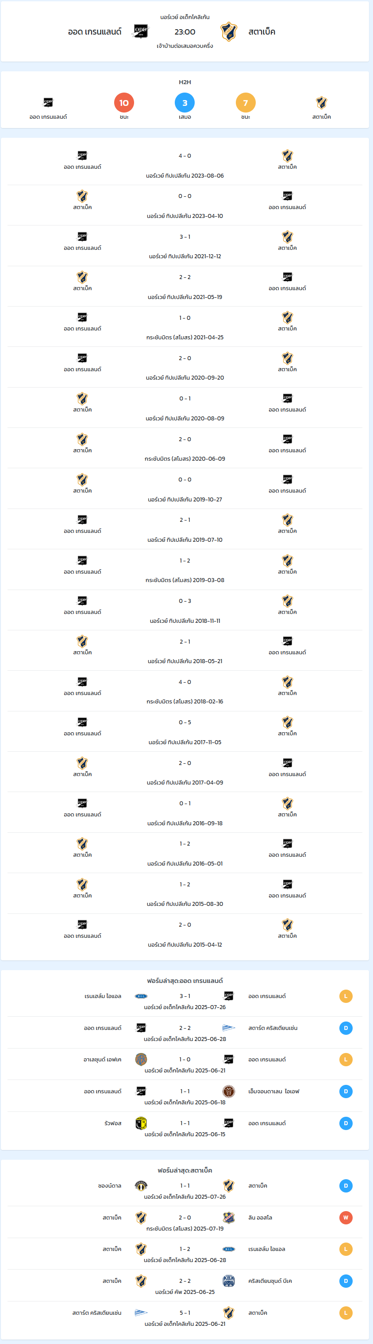Click the Stabaek crest in the match header
The width and height of the screenshot is (373, 1344).
coord(229,31)
